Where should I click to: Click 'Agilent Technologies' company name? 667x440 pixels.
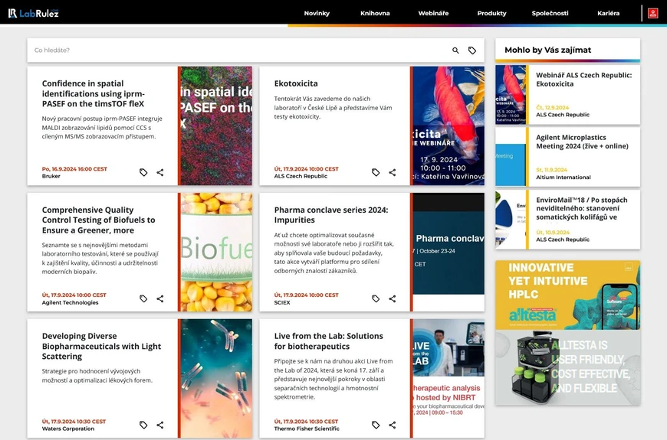click(71, 302)
